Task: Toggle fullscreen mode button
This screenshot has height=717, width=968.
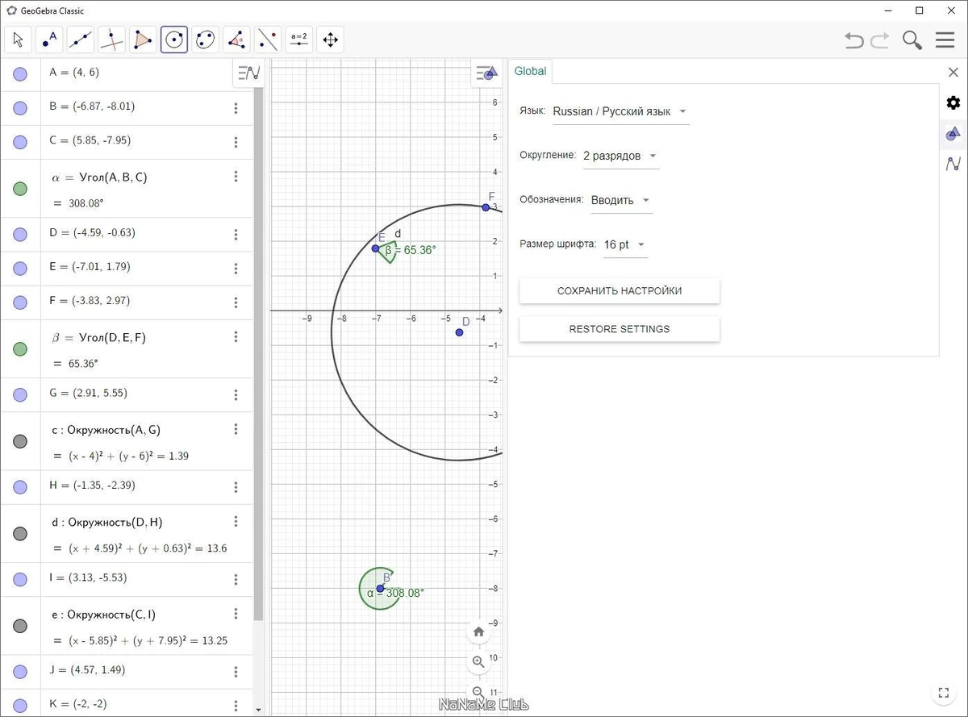Action: [x=943, y=692]
